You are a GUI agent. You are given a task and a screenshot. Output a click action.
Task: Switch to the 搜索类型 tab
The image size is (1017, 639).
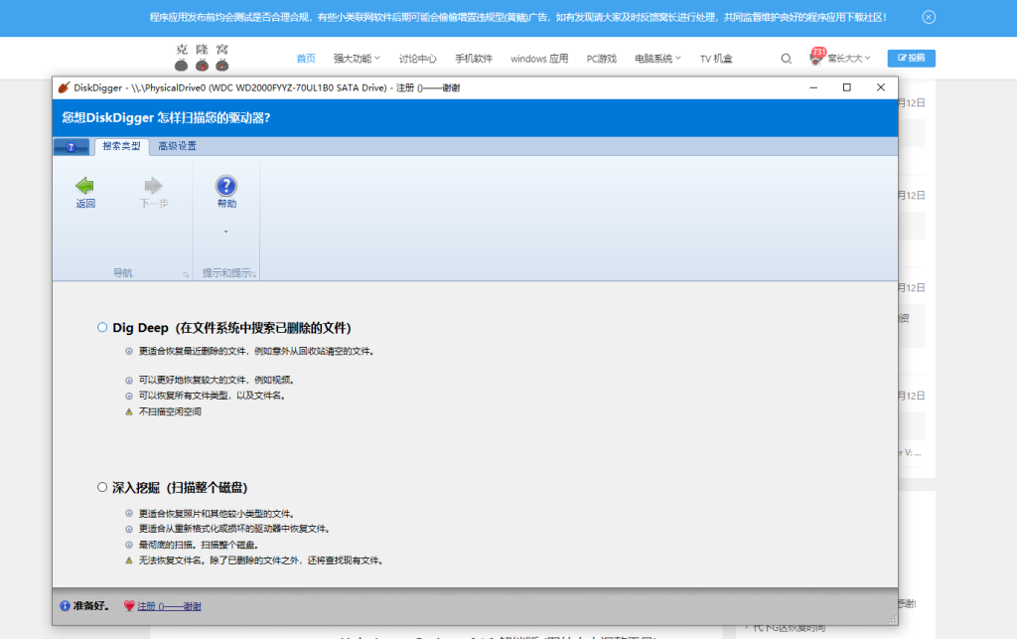(121, 146)
